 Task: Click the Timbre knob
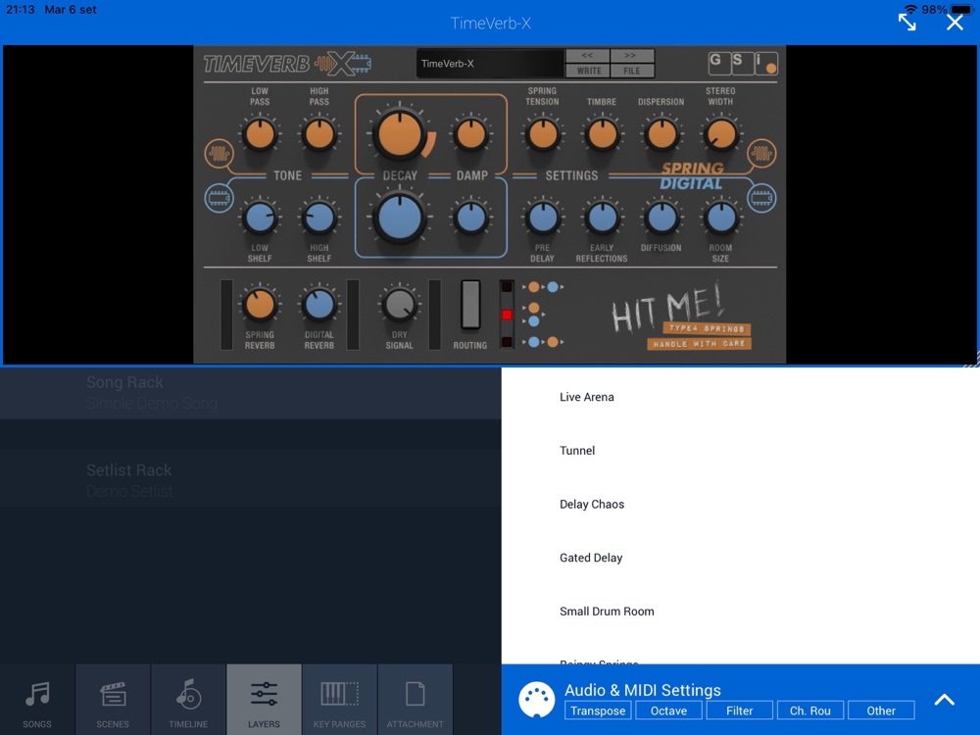[602, 133]
